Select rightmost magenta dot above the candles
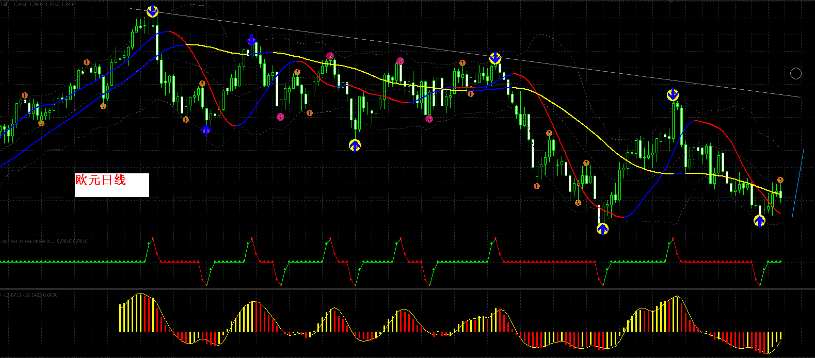 click(400, 61)
